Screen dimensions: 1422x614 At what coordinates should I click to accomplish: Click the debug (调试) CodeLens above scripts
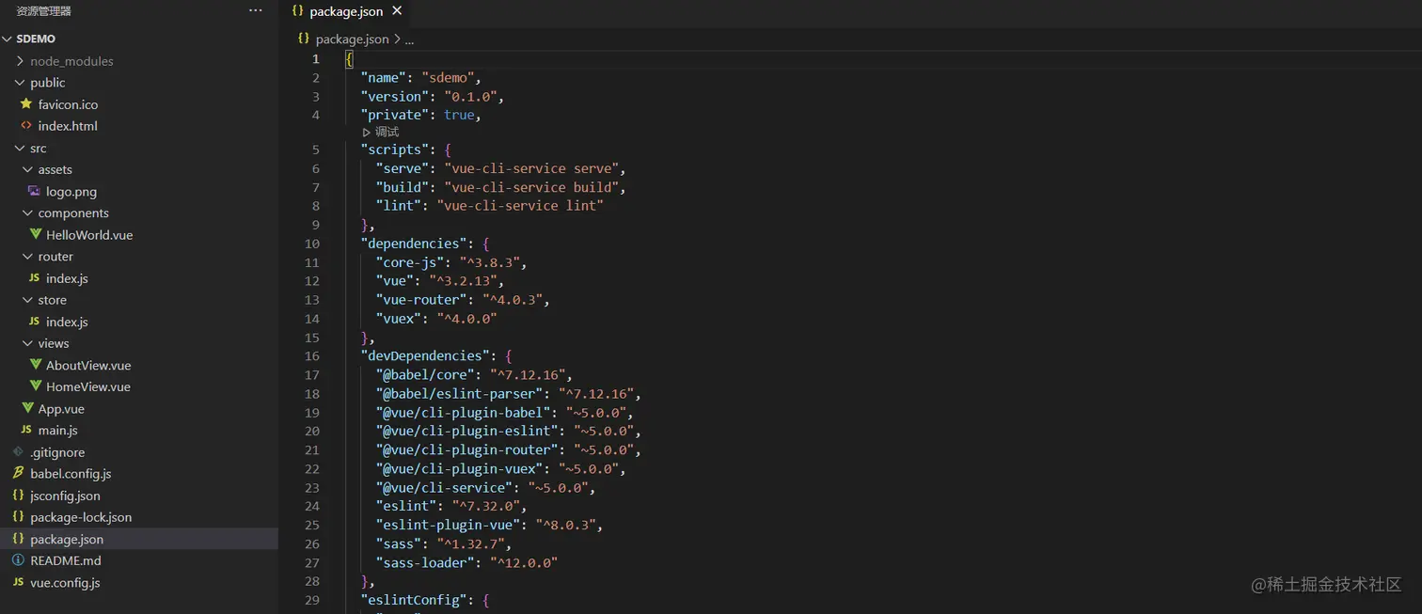[x=381, y=133]
